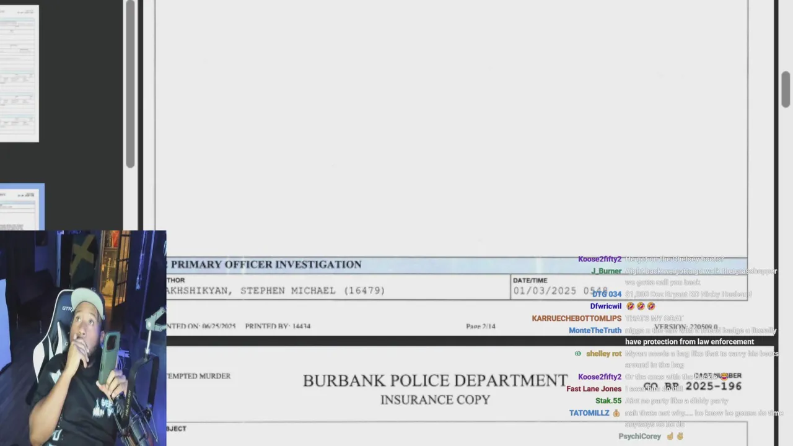
Task: Click the 'PRIMARY OFFICER INVESTIGATION' section header
Action: [266, 265]
